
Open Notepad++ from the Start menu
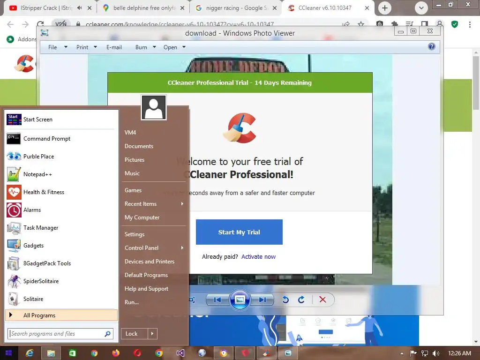(61, 174)
